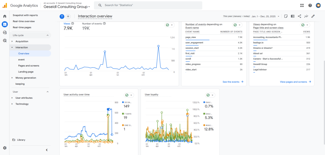Screen dimensions: 325x155
Task: Click the leadsgo.io page row
Action: [282, 43]
